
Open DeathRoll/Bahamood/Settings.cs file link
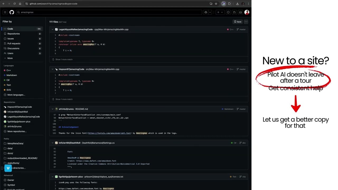(x=98, y=143)
